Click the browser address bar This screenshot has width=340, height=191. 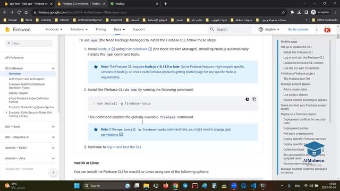point(158,12)
